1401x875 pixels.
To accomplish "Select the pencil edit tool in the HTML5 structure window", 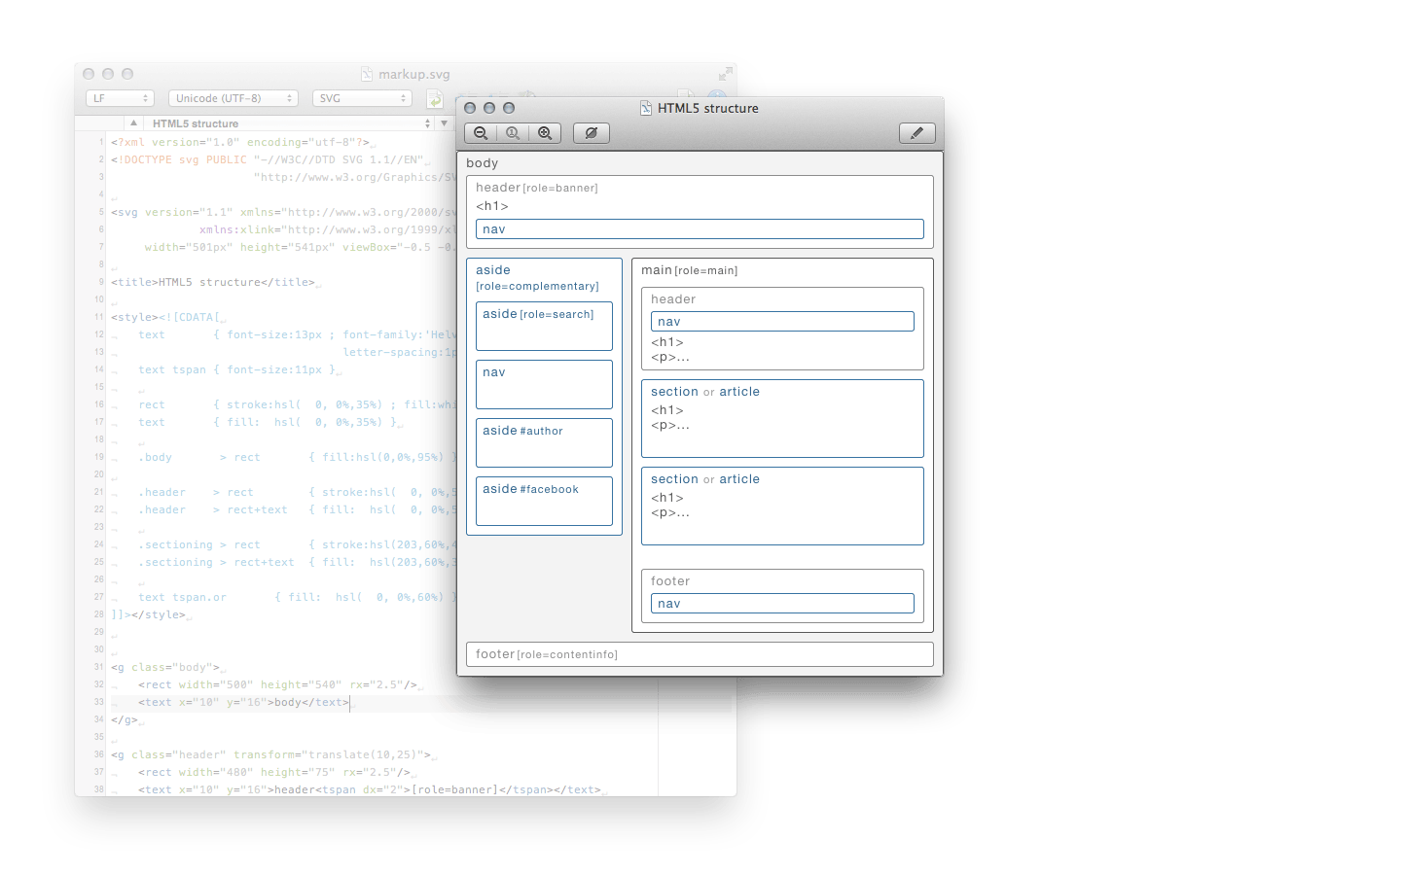I will pos(916,133).
